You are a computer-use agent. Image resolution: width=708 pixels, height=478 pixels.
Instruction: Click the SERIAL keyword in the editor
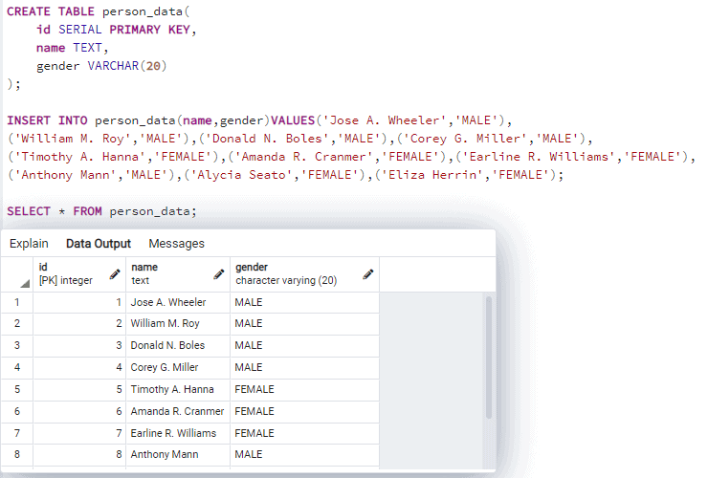click(x=80, y=30)
